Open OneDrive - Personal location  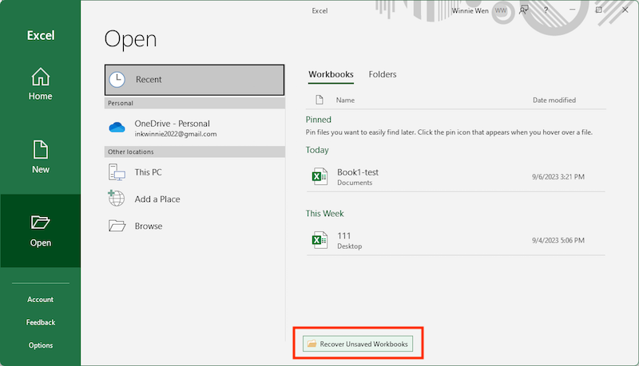(194, 128)
